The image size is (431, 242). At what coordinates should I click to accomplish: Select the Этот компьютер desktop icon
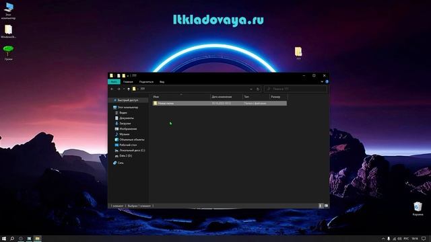(8, 11)
